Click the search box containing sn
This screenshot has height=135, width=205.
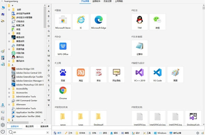(29, 132)
